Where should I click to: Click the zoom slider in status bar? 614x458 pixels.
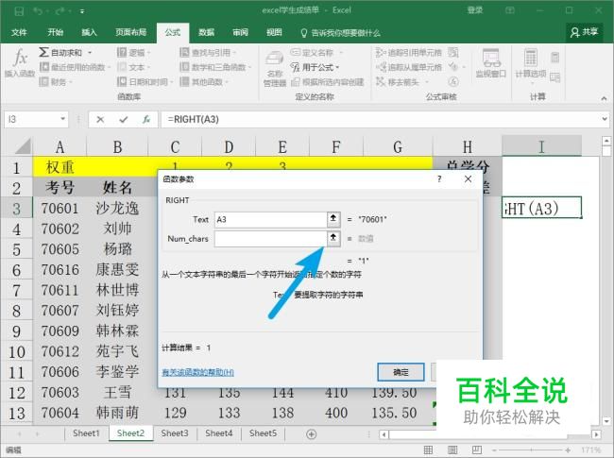tap(531, 450)
